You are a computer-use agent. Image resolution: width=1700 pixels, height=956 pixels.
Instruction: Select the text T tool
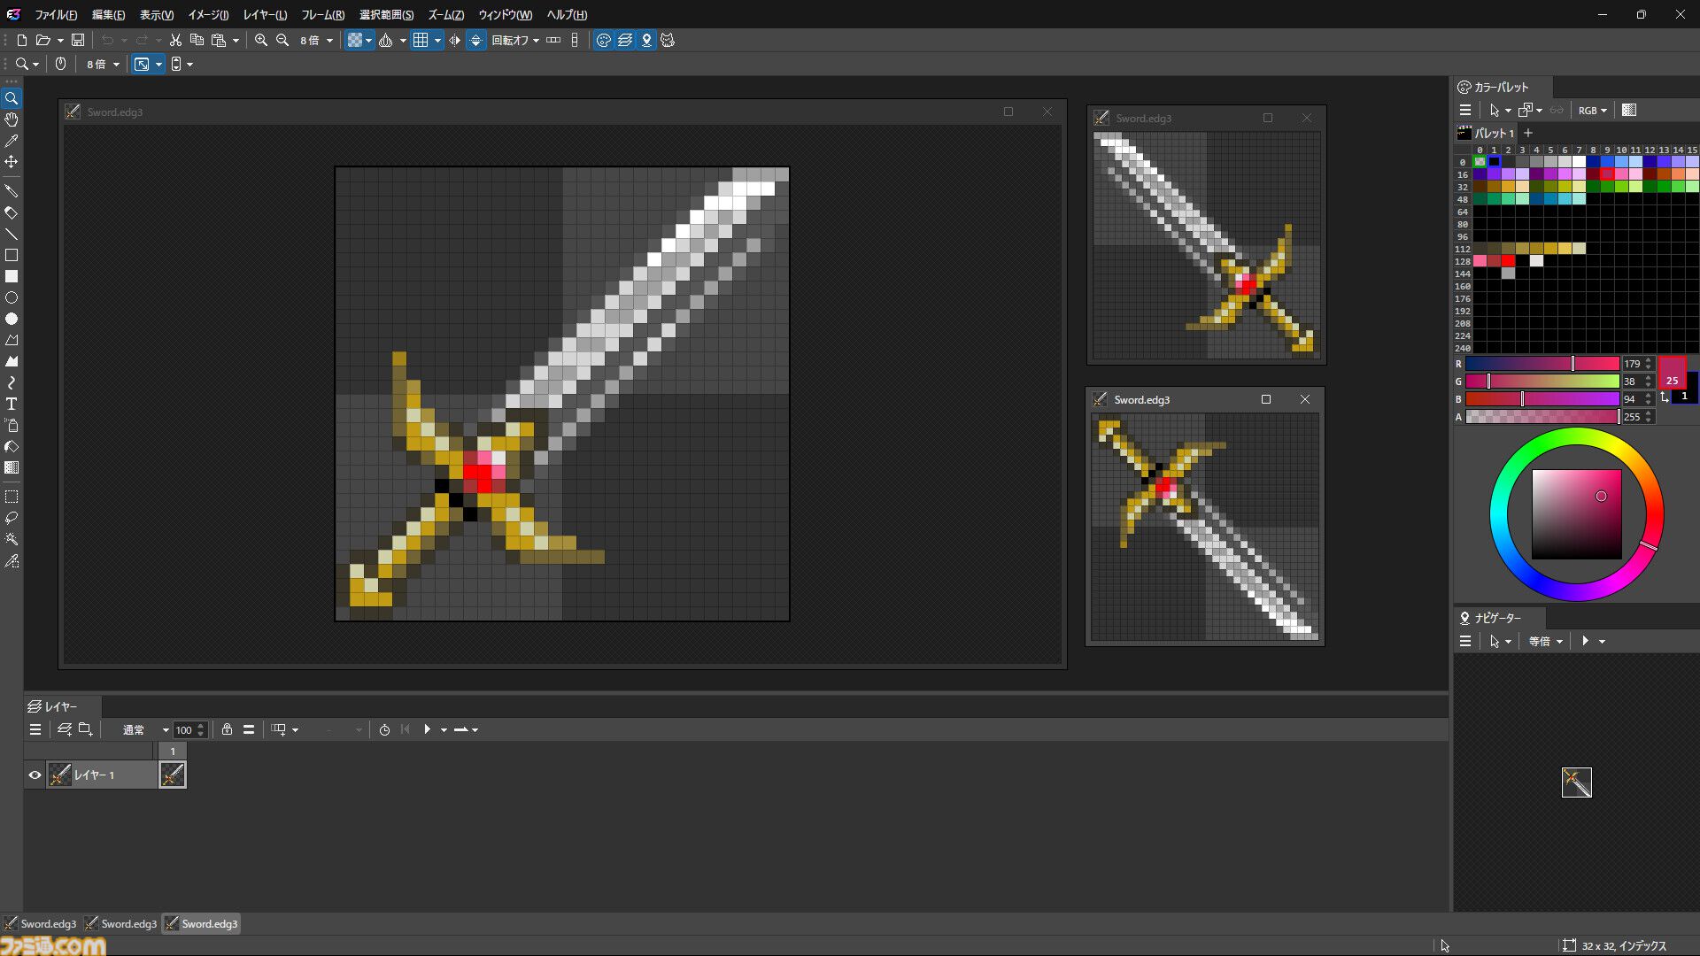tap(12, 404)
